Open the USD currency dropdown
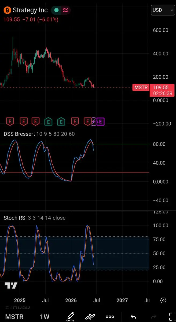This screenshot has width=176, height=322. 163,10
